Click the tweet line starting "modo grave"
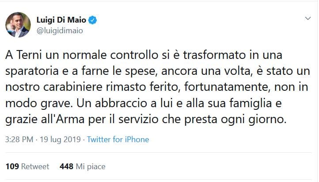Screen dimensions: 319x182 [x=151, y=104]
